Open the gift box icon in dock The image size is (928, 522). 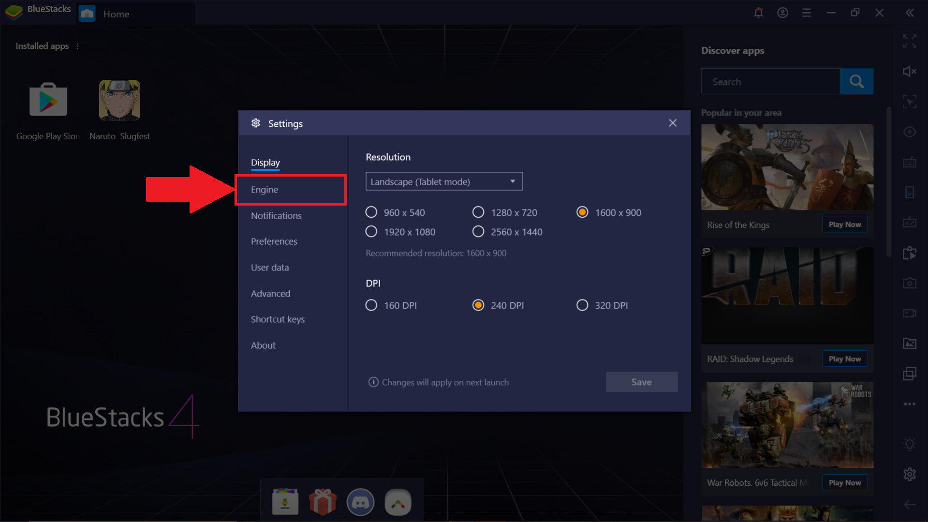point(323,502)
